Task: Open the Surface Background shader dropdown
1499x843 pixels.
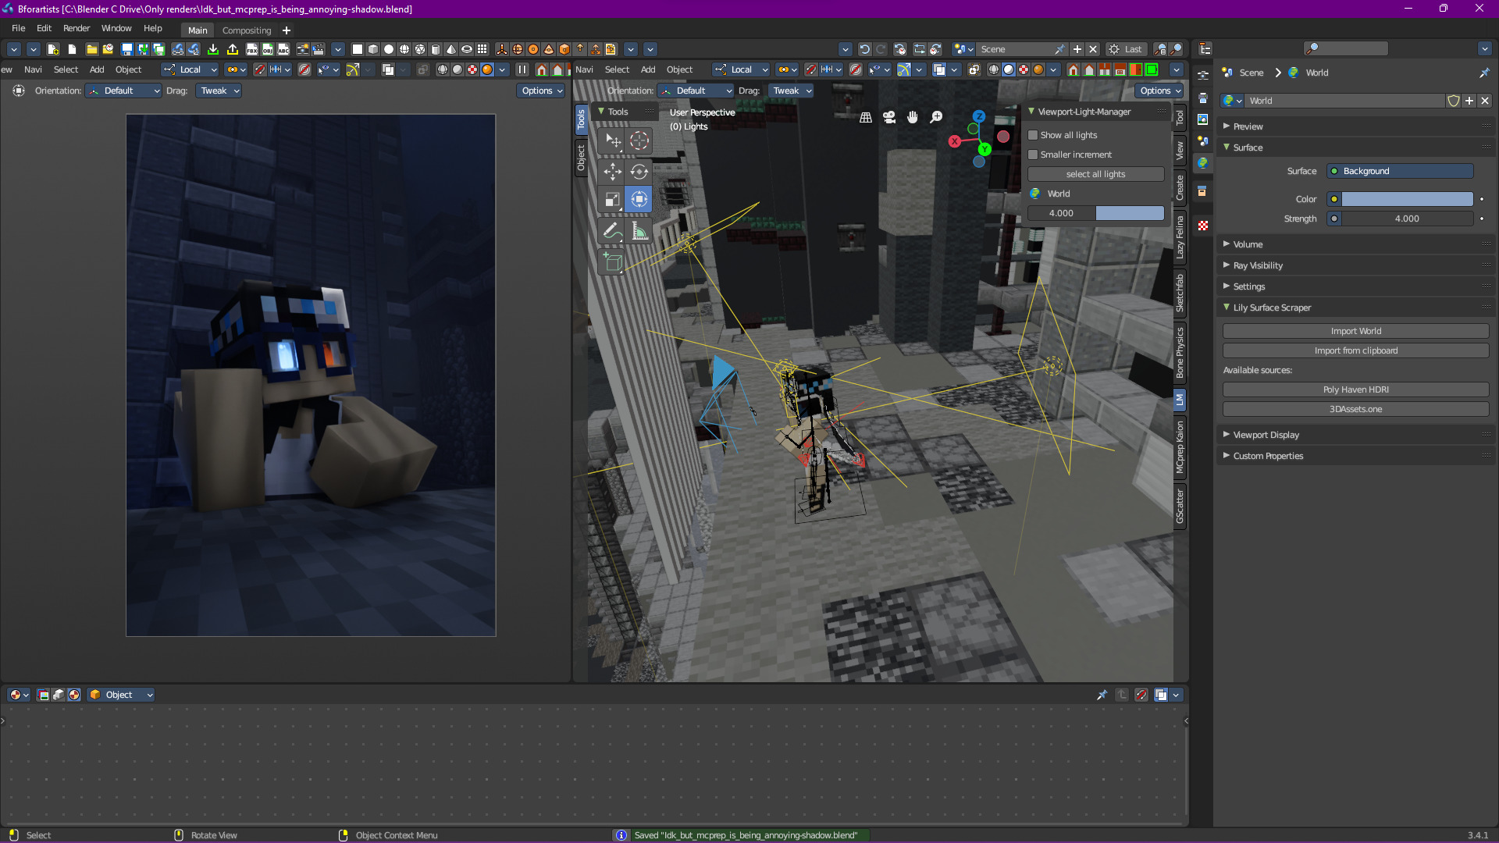Action: coord(1400,171)
